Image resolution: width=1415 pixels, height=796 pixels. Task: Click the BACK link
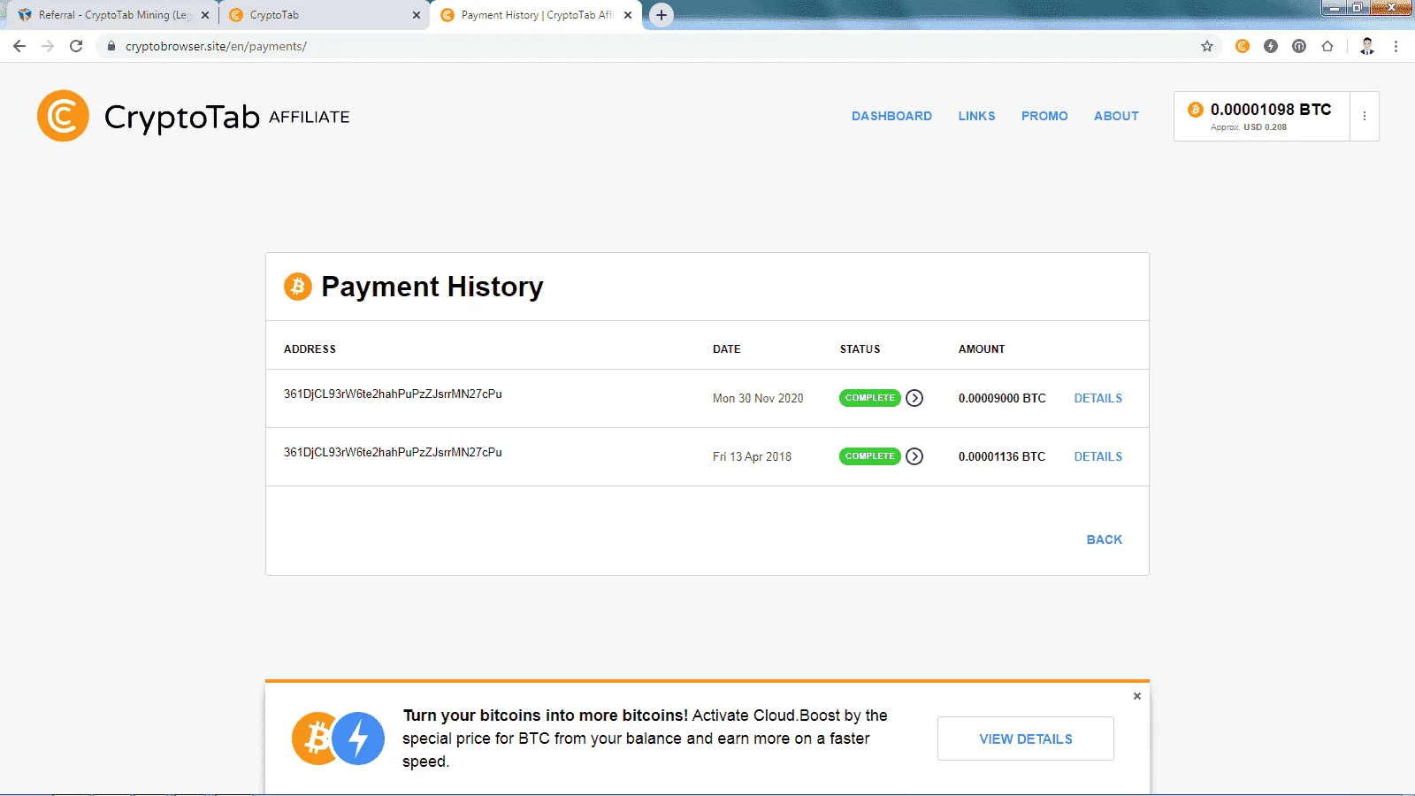tap(1104, 540)
